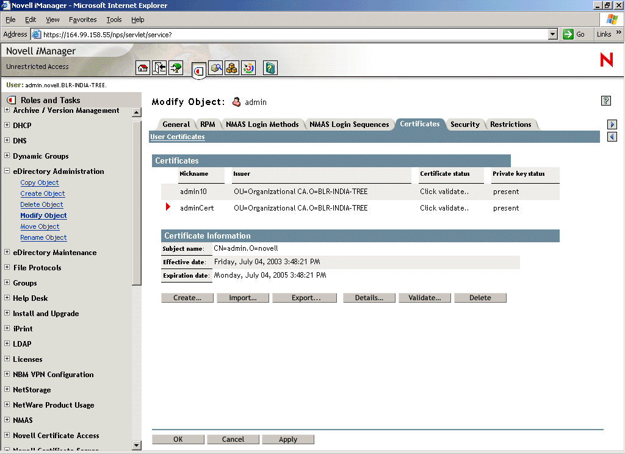The width and height of the screenshot is (625, 454).
Task: Expand the Dynamic Groups role
Action: (7, 155)
